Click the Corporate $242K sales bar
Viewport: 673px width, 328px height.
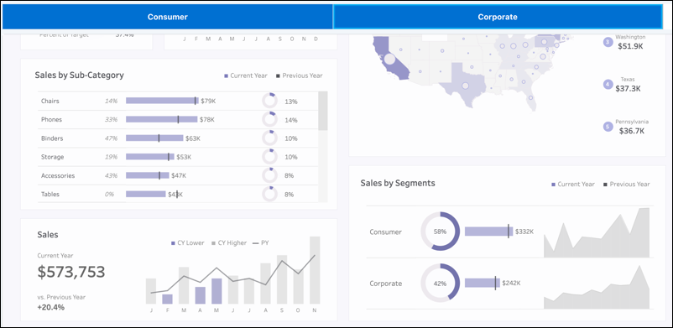[x=483, y=283]
